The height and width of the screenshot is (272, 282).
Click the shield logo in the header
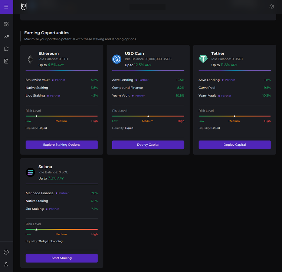[24, 7]
